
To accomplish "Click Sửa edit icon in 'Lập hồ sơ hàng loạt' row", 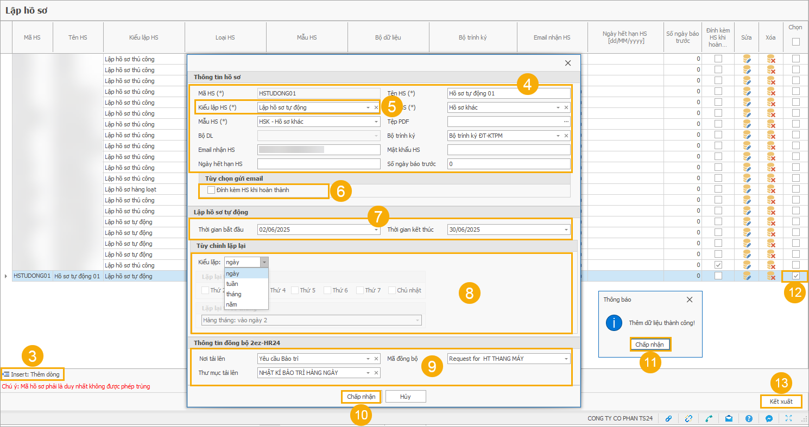I will point(747,189).
